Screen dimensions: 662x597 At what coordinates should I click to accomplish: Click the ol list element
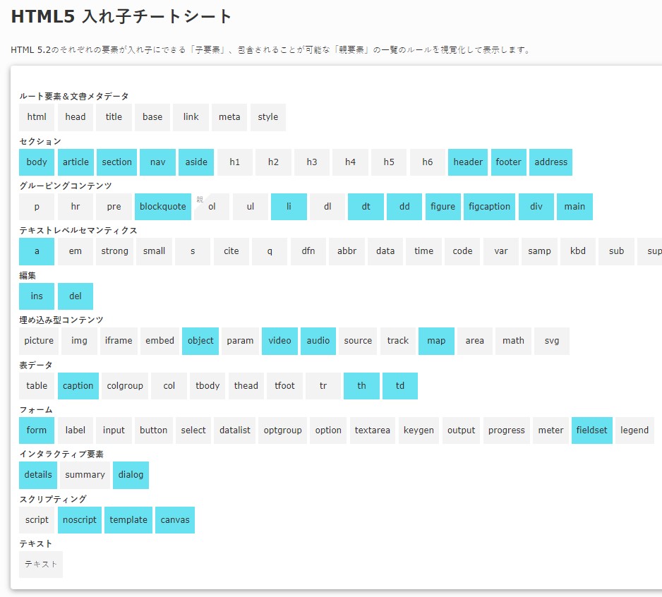click(x=213, y=207)
